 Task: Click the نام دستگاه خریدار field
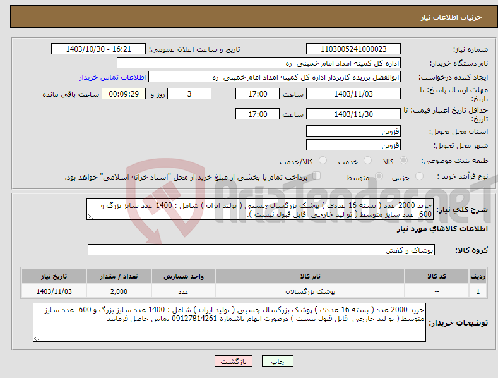tap(259, 63)
